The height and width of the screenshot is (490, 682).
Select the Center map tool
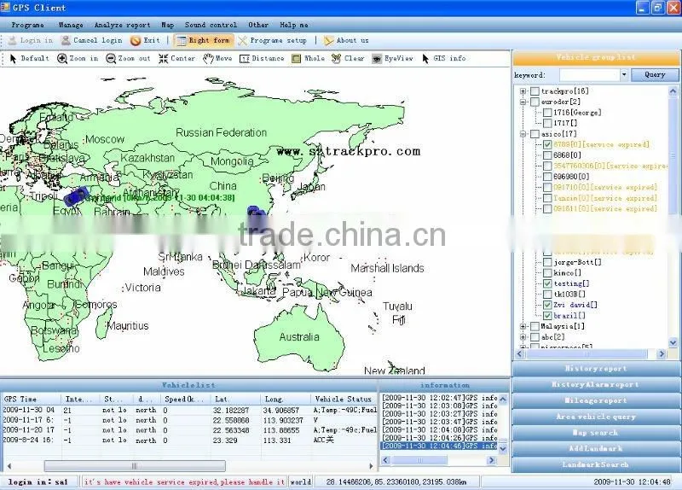(x=176, y=58)
